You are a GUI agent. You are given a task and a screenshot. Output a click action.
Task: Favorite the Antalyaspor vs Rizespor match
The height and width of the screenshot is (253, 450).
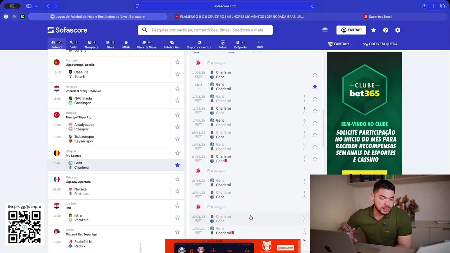click(x=177, y=127)
